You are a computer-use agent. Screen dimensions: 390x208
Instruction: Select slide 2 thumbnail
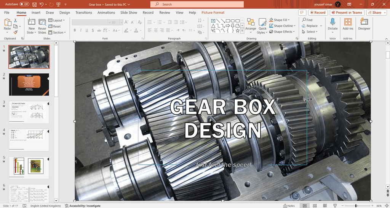click(x=29, y=85)
